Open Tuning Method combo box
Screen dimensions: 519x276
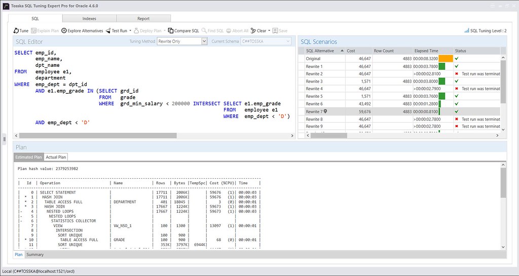click(x=182, y=42)
